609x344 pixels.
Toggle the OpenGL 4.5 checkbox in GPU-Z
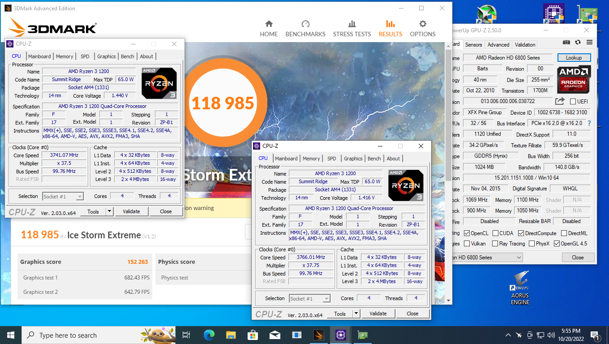click(557, 244)
